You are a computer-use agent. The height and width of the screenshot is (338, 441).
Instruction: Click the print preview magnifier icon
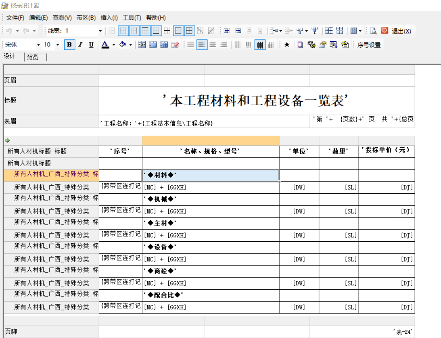coord(373,31)
